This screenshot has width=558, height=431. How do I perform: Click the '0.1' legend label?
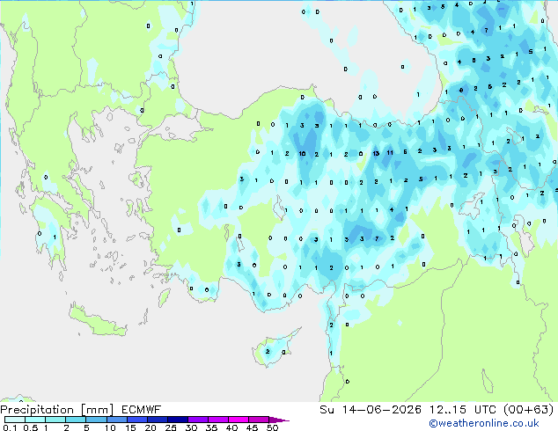[10, 427]
